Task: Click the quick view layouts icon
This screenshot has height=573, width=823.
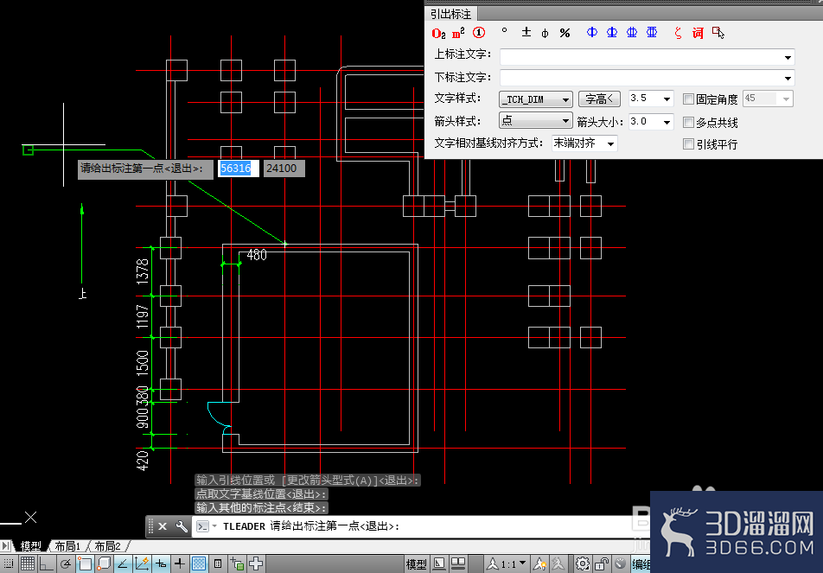Action: pyautogui.click(x=439, y=564)
